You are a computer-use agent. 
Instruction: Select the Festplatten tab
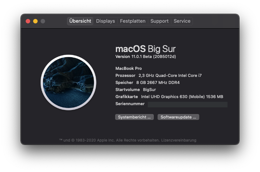(133, 21)
